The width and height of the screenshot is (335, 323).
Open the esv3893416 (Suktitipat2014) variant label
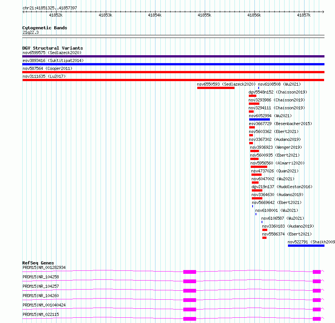[53, 60]
